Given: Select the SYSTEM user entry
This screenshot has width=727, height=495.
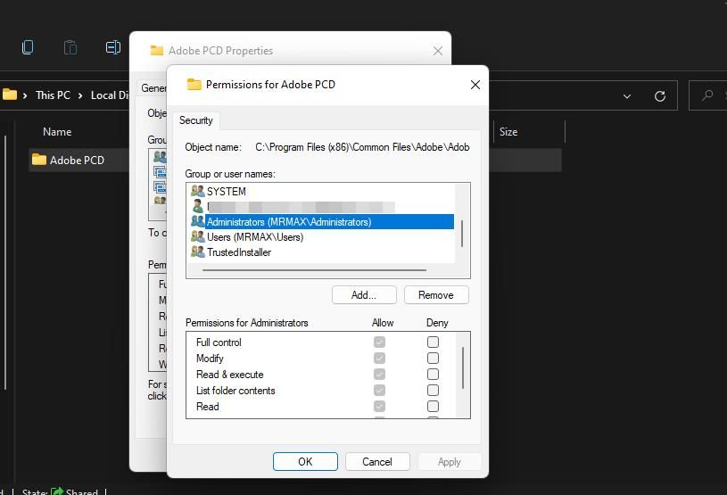Looking at the screenshot, I should 226,191.
